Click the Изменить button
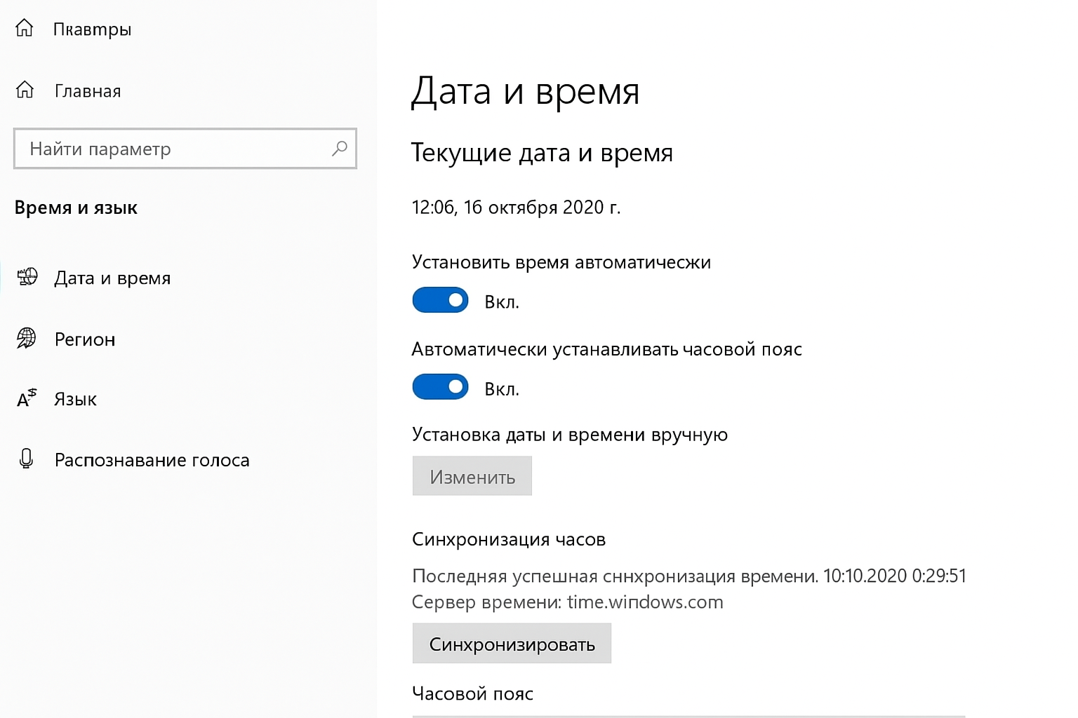This screenshot has width=1078, height=718. click(471, 475)
